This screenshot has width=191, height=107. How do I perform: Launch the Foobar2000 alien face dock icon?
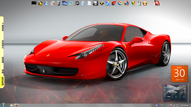click(x=95, y=3)
